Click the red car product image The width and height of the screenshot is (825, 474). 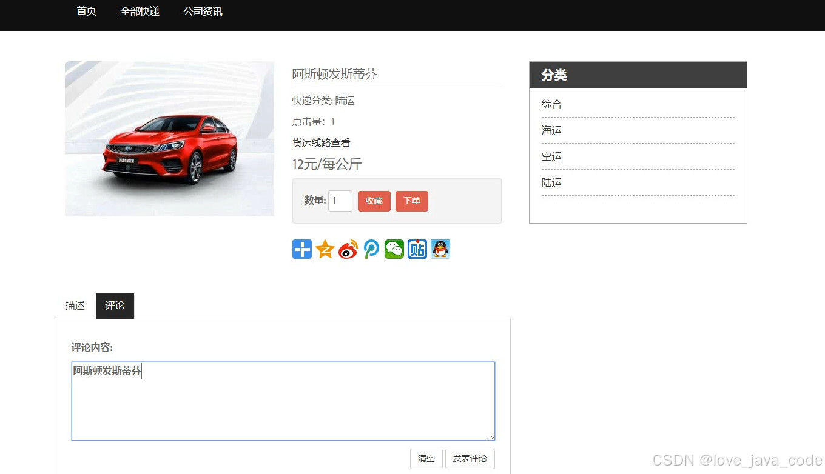click(x=169, y=139)
